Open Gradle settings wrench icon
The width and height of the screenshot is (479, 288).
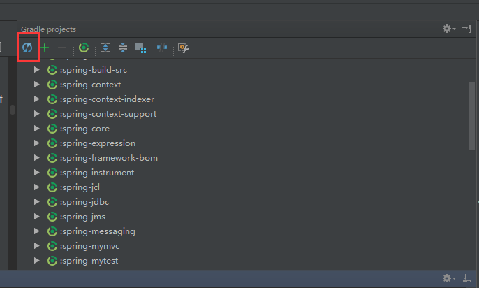(x=183, y=48)
